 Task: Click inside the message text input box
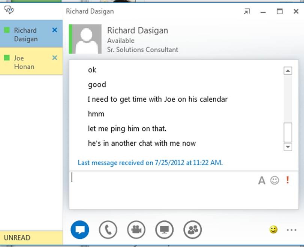161,191
